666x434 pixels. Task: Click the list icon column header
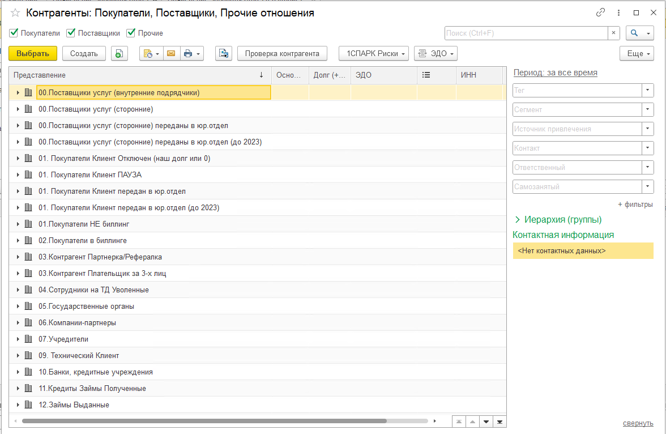coord(426,75)
